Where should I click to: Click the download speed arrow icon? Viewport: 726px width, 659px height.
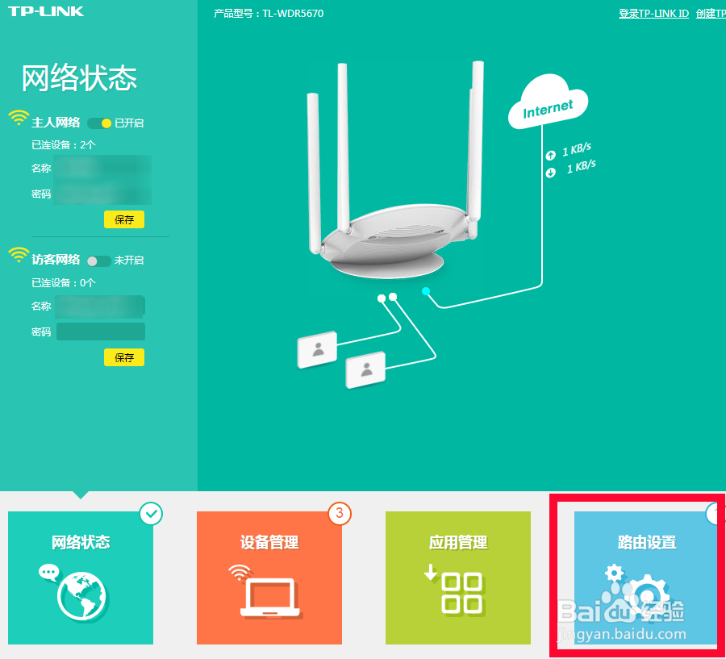[550, 173]
